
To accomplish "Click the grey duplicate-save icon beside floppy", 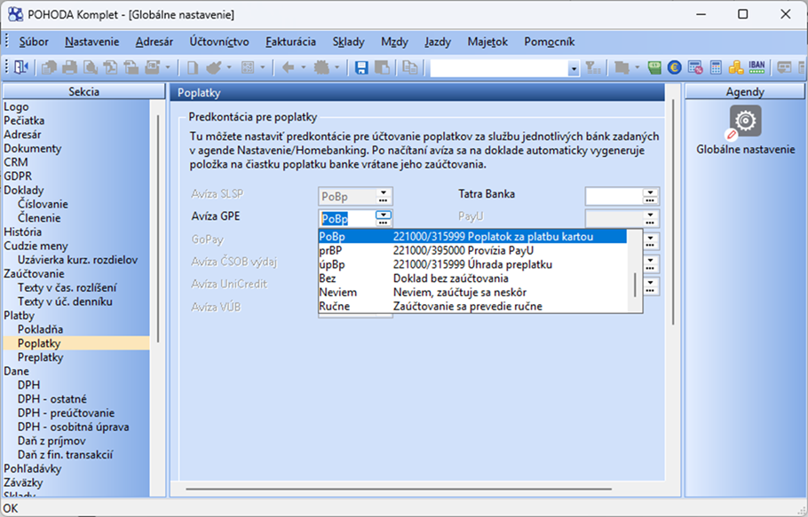I will click(382, 67).
